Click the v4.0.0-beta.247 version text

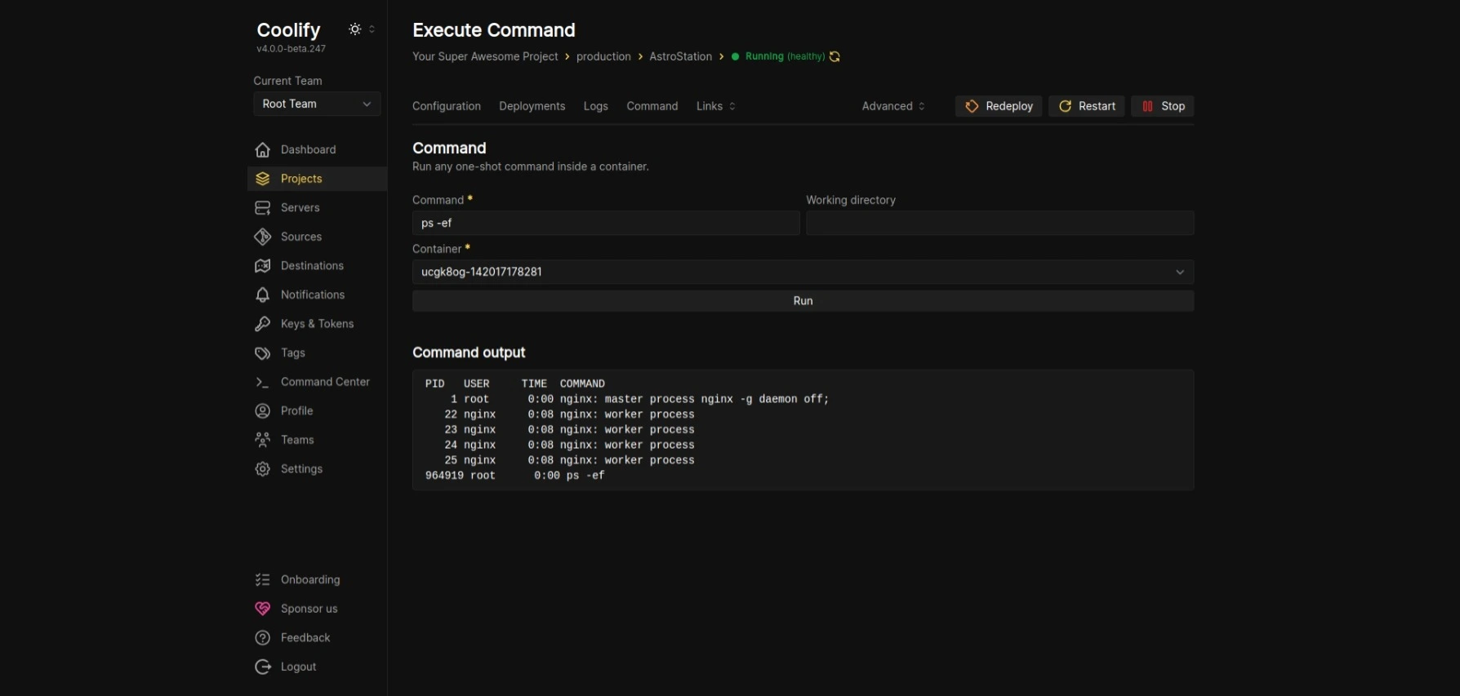tap(291, 49)
